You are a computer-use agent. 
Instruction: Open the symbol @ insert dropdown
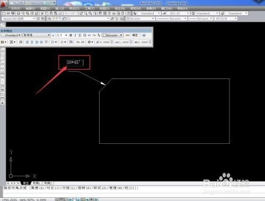pos(91,42)
